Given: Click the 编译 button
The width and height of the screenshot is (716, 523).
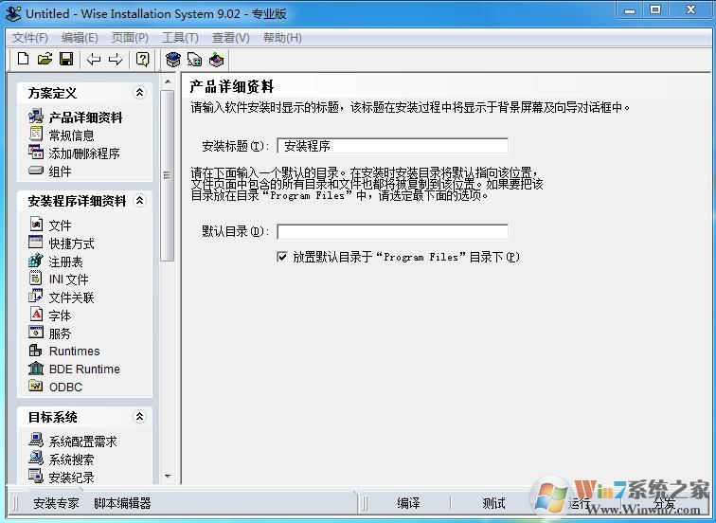Looking at the screenshot, I should [408, 503].
